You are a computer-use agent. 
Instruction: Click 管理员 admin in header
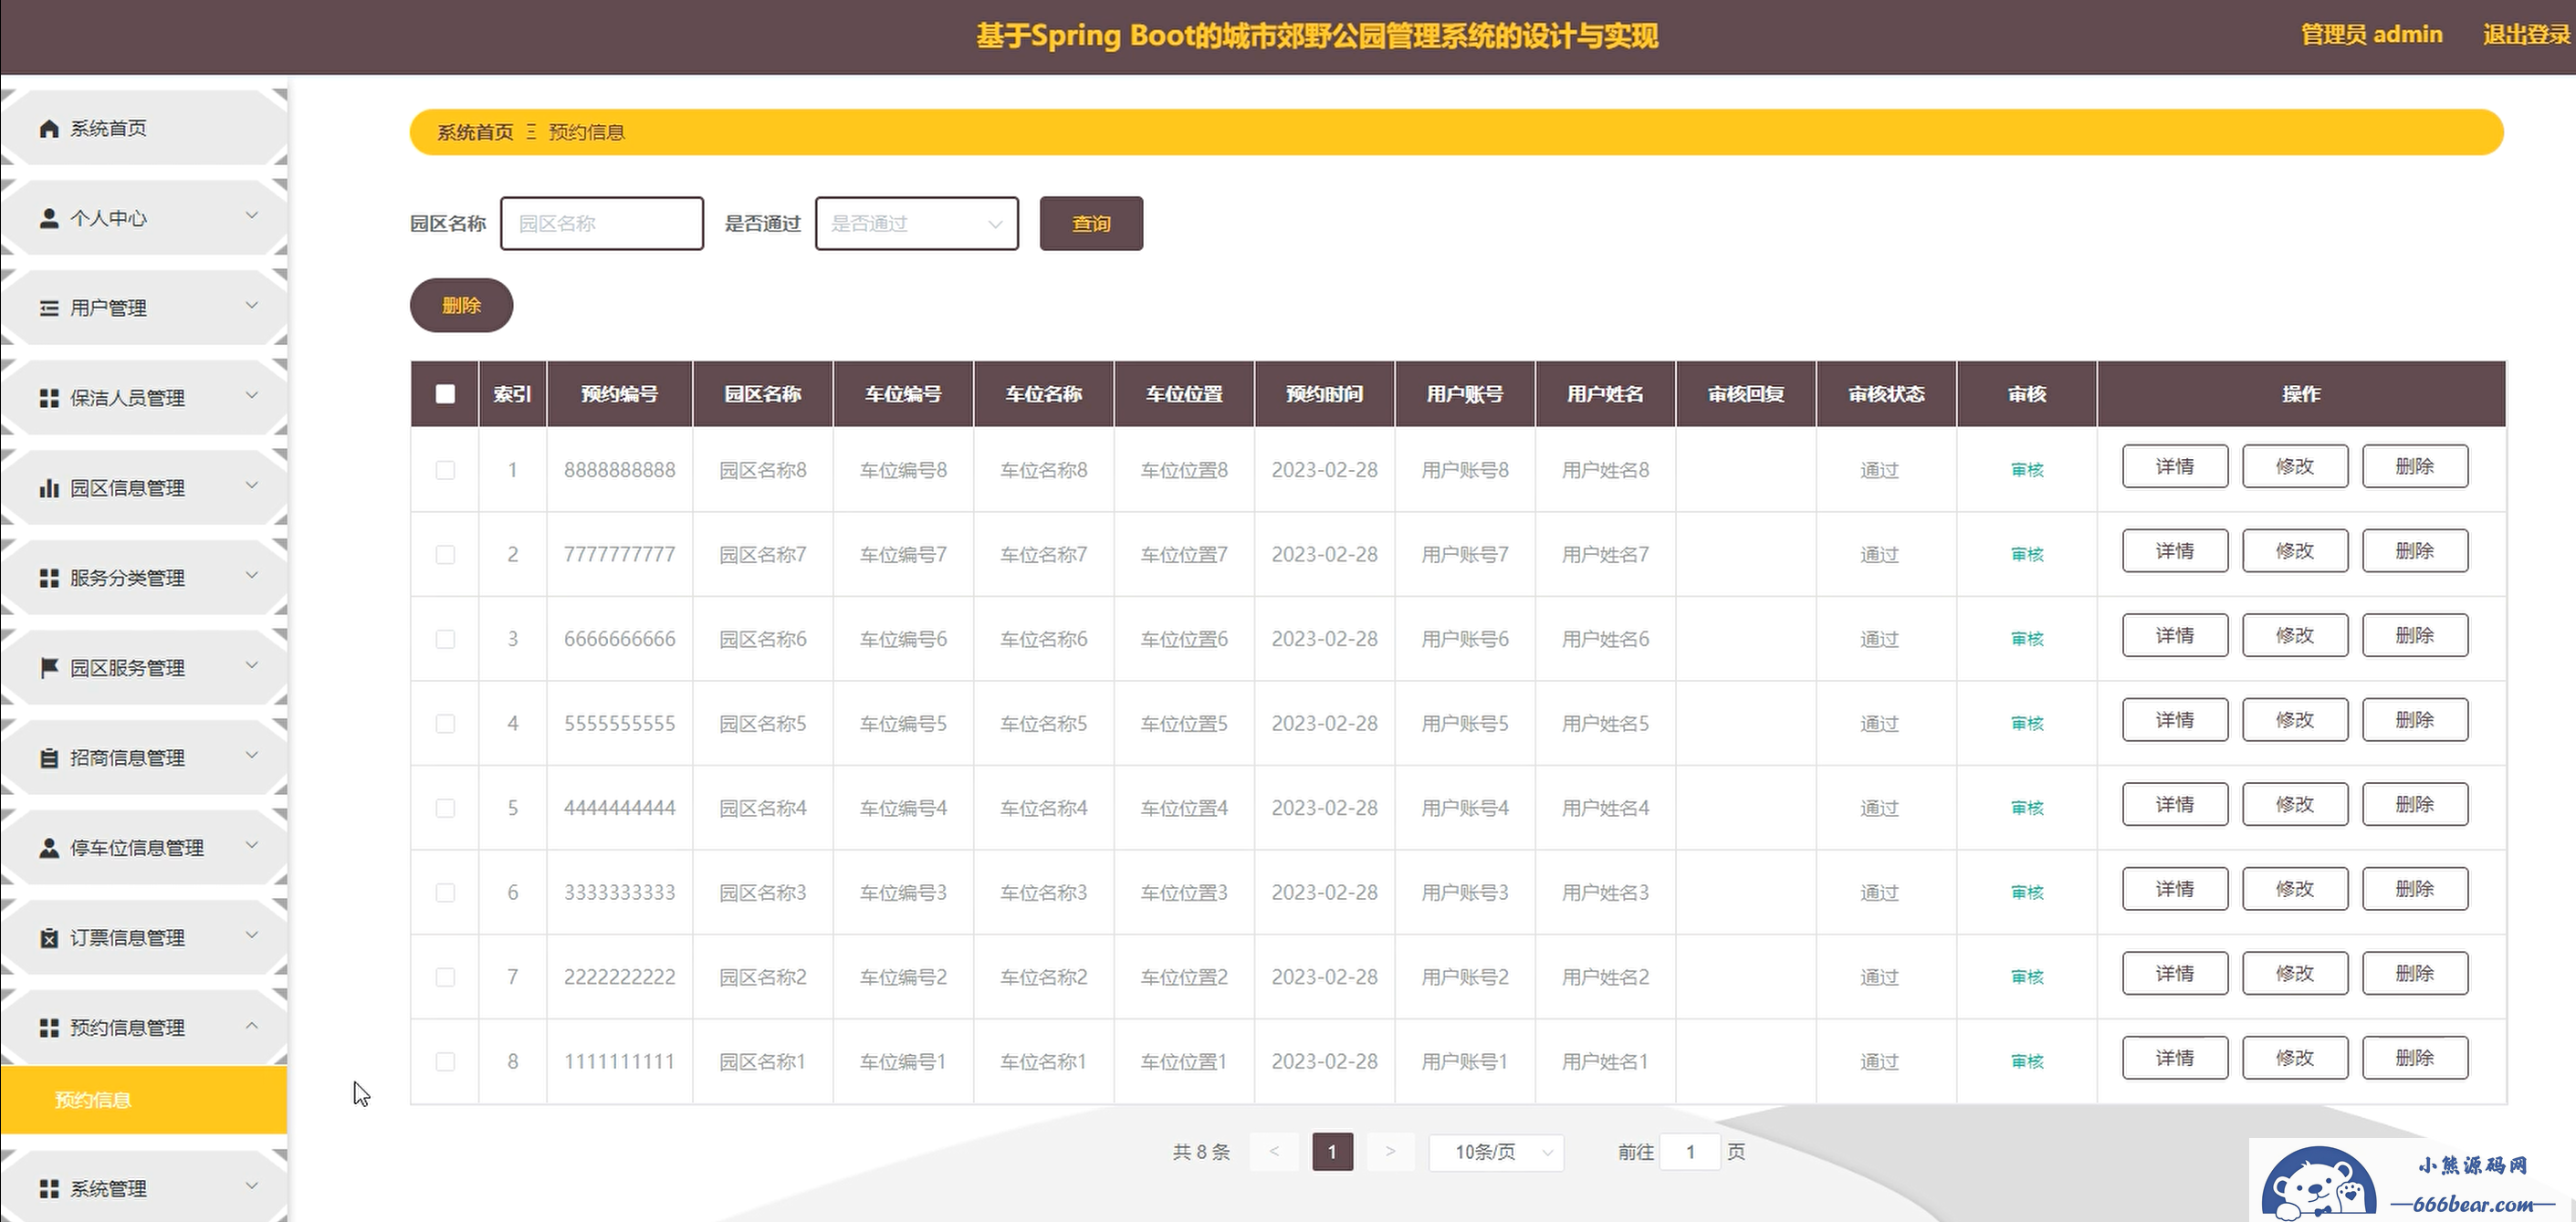click(x=2371, y=35)
